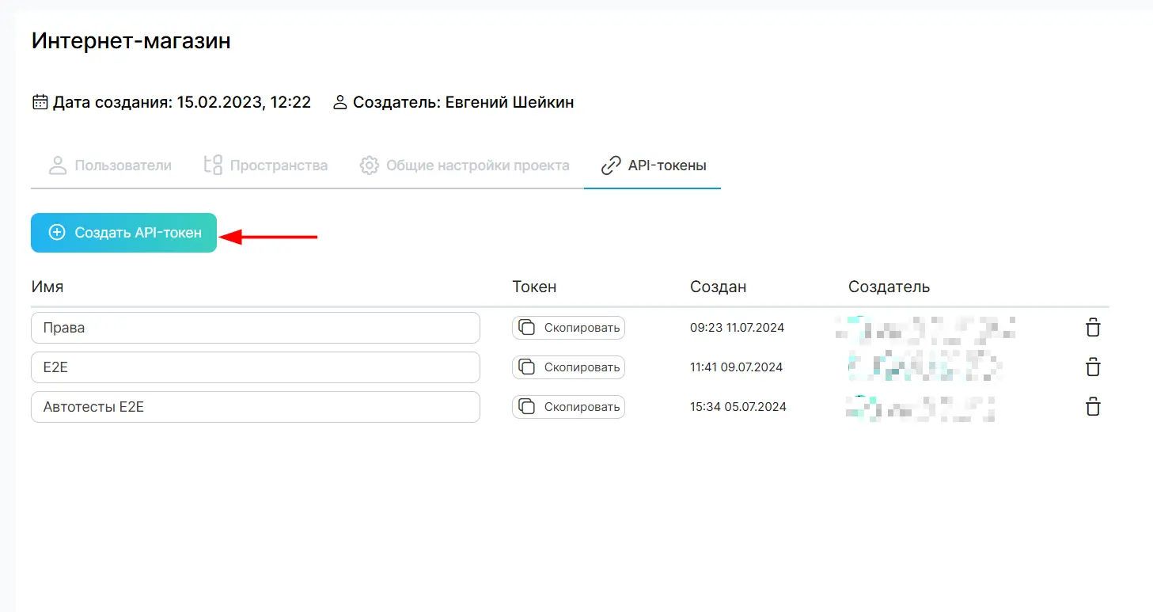1153x612 pixels.
Task: Click the Права name input field
Action: (x=255, y=328)
